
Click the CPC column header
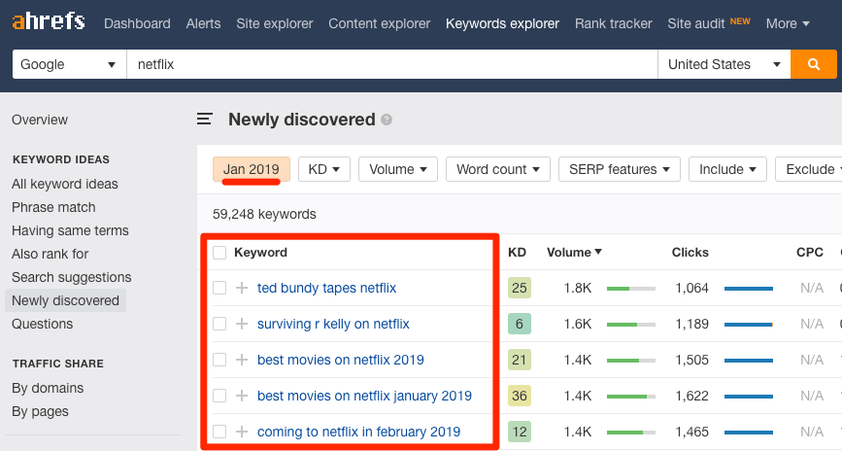pyautogui.click(x=810, y=252)
